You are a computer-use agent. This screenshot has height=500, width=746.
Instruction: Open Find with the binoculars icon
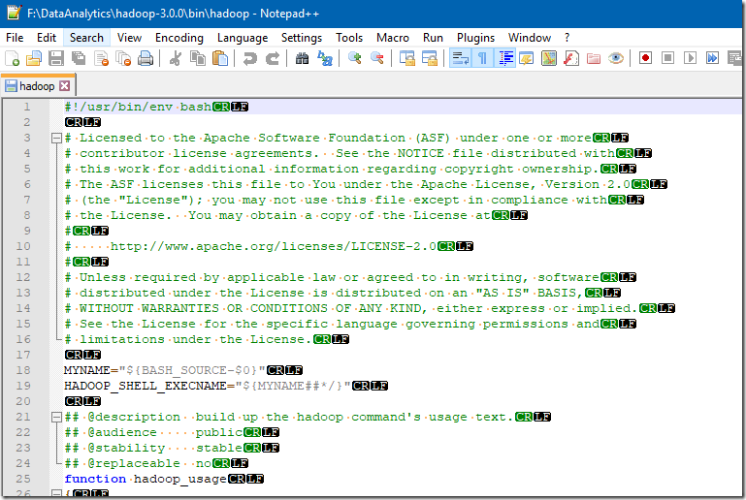pyautogui.click(x=302, y=58)
